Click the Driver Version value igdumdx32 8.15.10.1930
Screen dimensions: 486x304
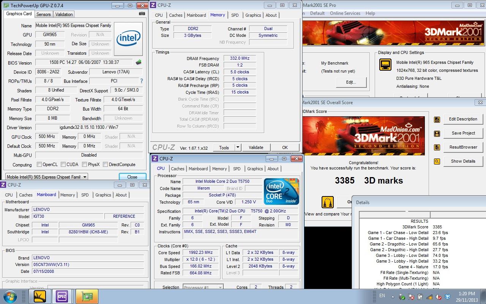tap(89, 127)
